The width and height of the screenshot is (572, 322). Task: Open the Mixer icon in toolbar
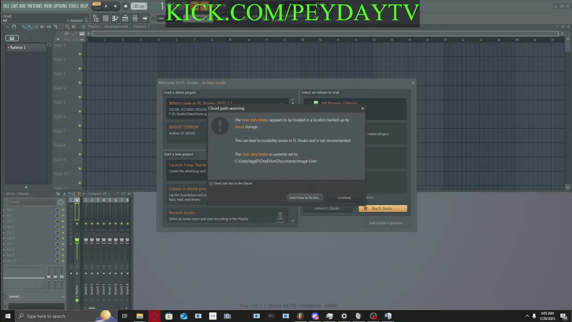point(135,18)
